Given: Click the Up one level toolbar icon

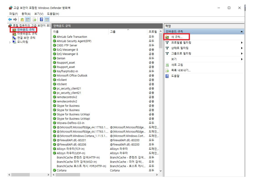Looking at the screenshot, I should coord(22,20).
